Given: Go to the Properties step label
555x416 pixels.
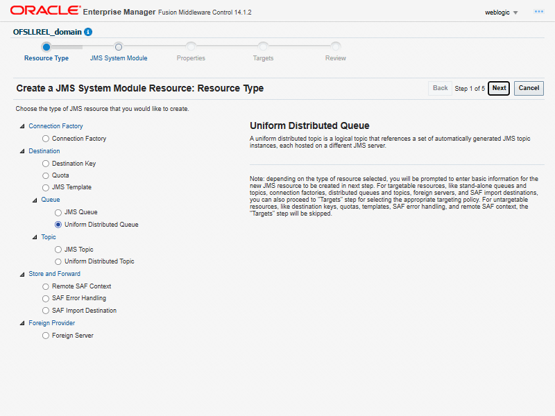Looking at the screenshot, I should point(191,58).
